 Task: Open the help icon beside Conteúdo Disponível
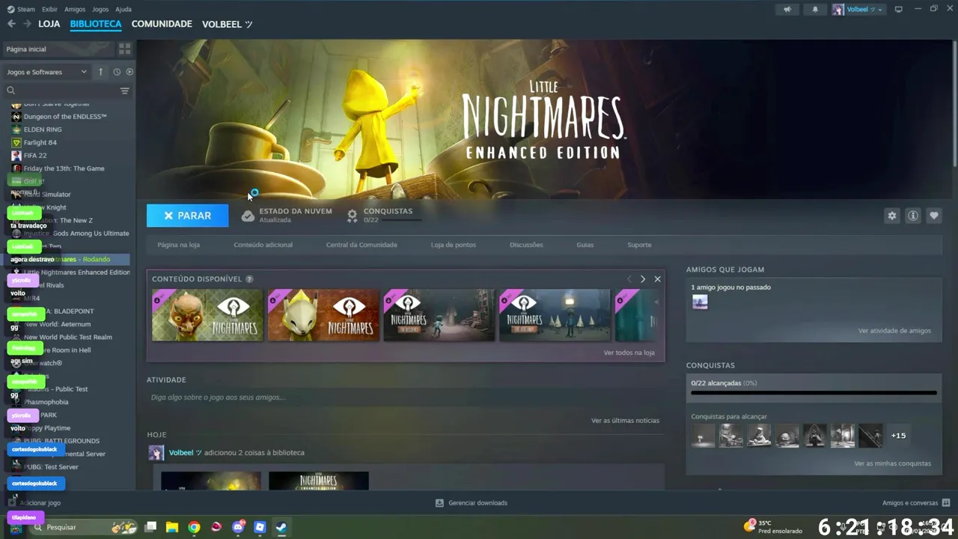click(x=249, y=279)
